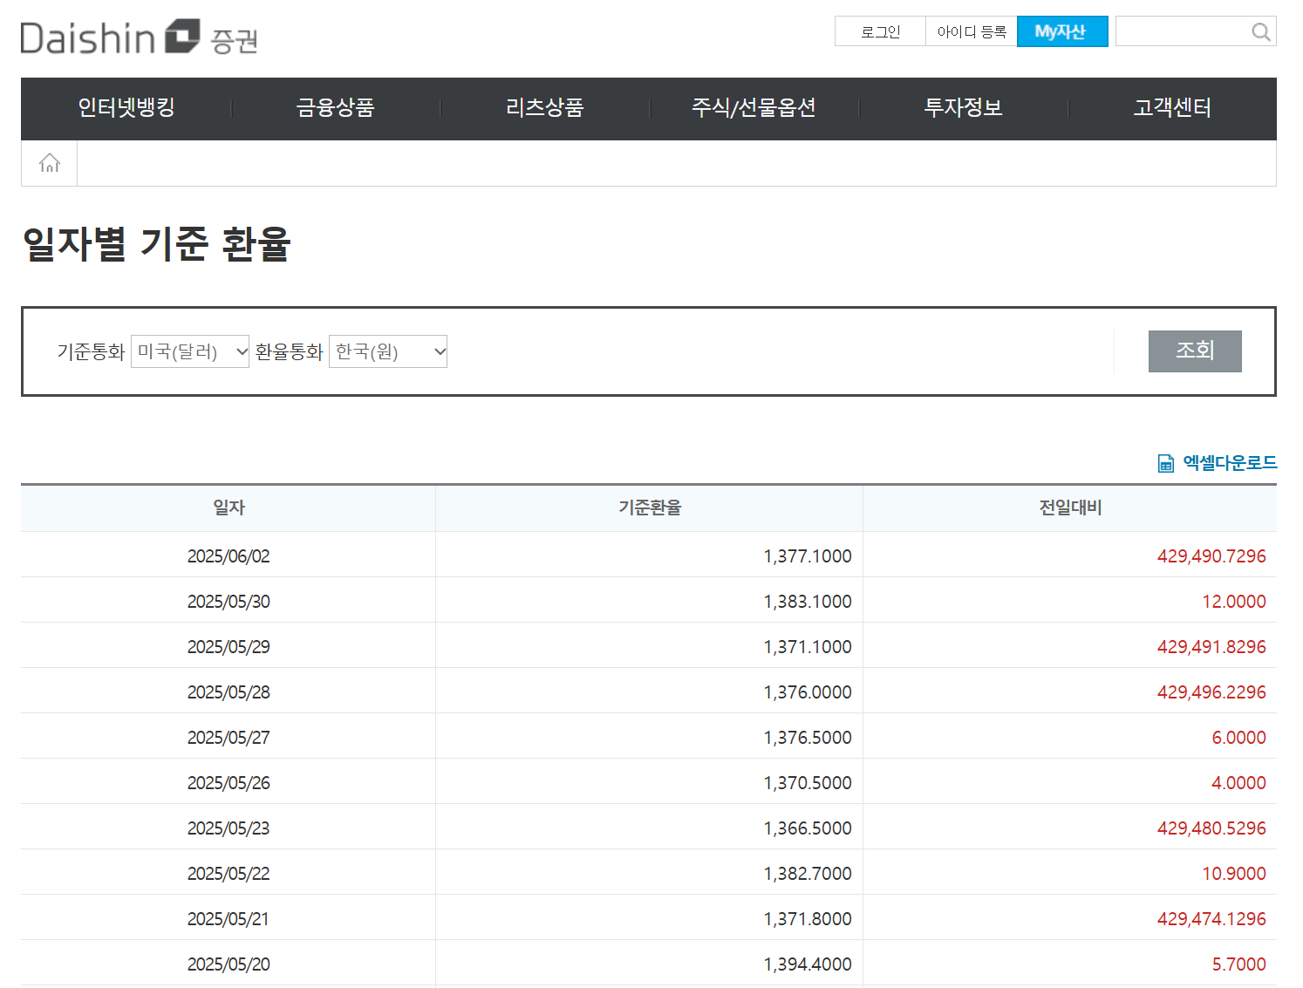
Task: Open the 고객센터 menu
Action: 1171,108
